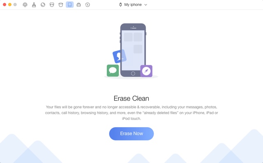Click the iPhone illustration in the center
Viewport: 263px width, 163px height.
[x=133, y=50]
